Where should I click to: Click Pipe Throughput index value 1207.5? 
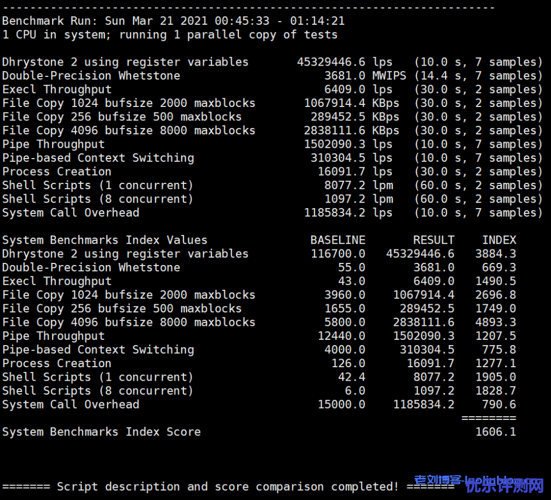pyautogui.click(x=496, y=336)
